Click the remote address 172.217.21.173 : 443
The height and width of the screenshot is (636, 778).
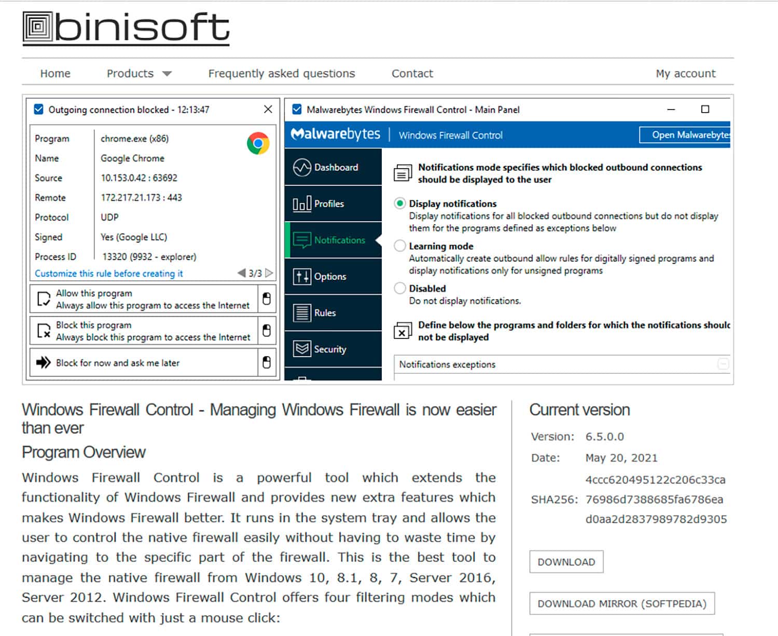coord(141,197)
